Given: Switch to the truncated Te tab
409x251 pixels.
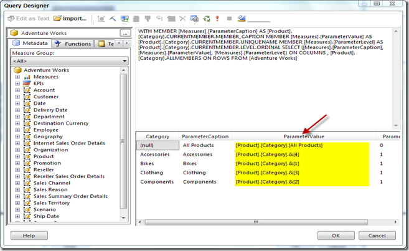Looking at the screenshot, I should 105,44.
